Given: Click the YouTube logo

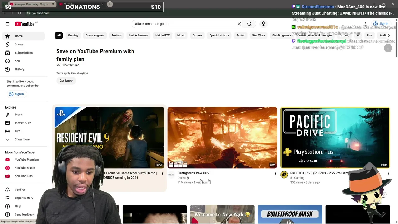Looking at the screenshot, I should click(25, 24).
